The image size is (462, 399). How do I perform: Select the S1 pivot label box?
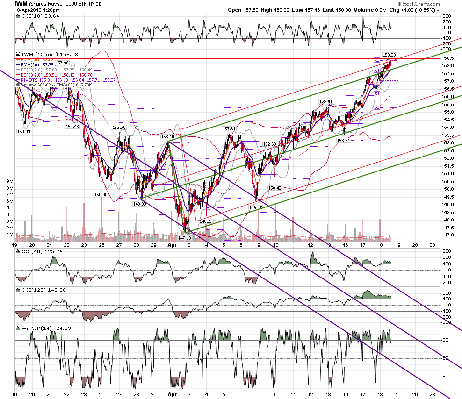(x=377, y=93)
